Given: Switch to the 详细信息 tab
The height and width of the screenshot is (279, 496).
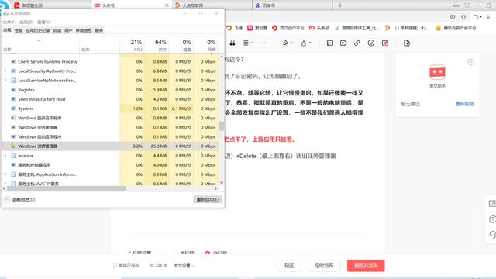Looking at the screenshot, I should tap(84, 30).
